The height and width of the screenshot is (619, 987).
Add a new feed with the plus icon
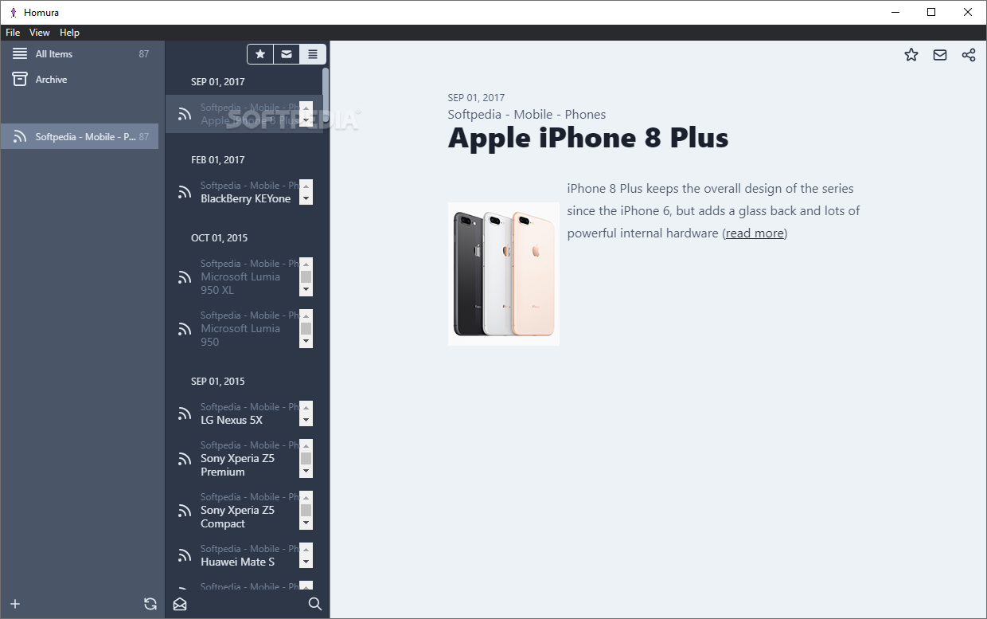point(14,604)
